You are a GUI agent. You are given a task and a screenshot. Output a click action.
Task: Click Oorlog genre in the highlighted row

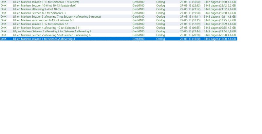[x=160, y=39]
